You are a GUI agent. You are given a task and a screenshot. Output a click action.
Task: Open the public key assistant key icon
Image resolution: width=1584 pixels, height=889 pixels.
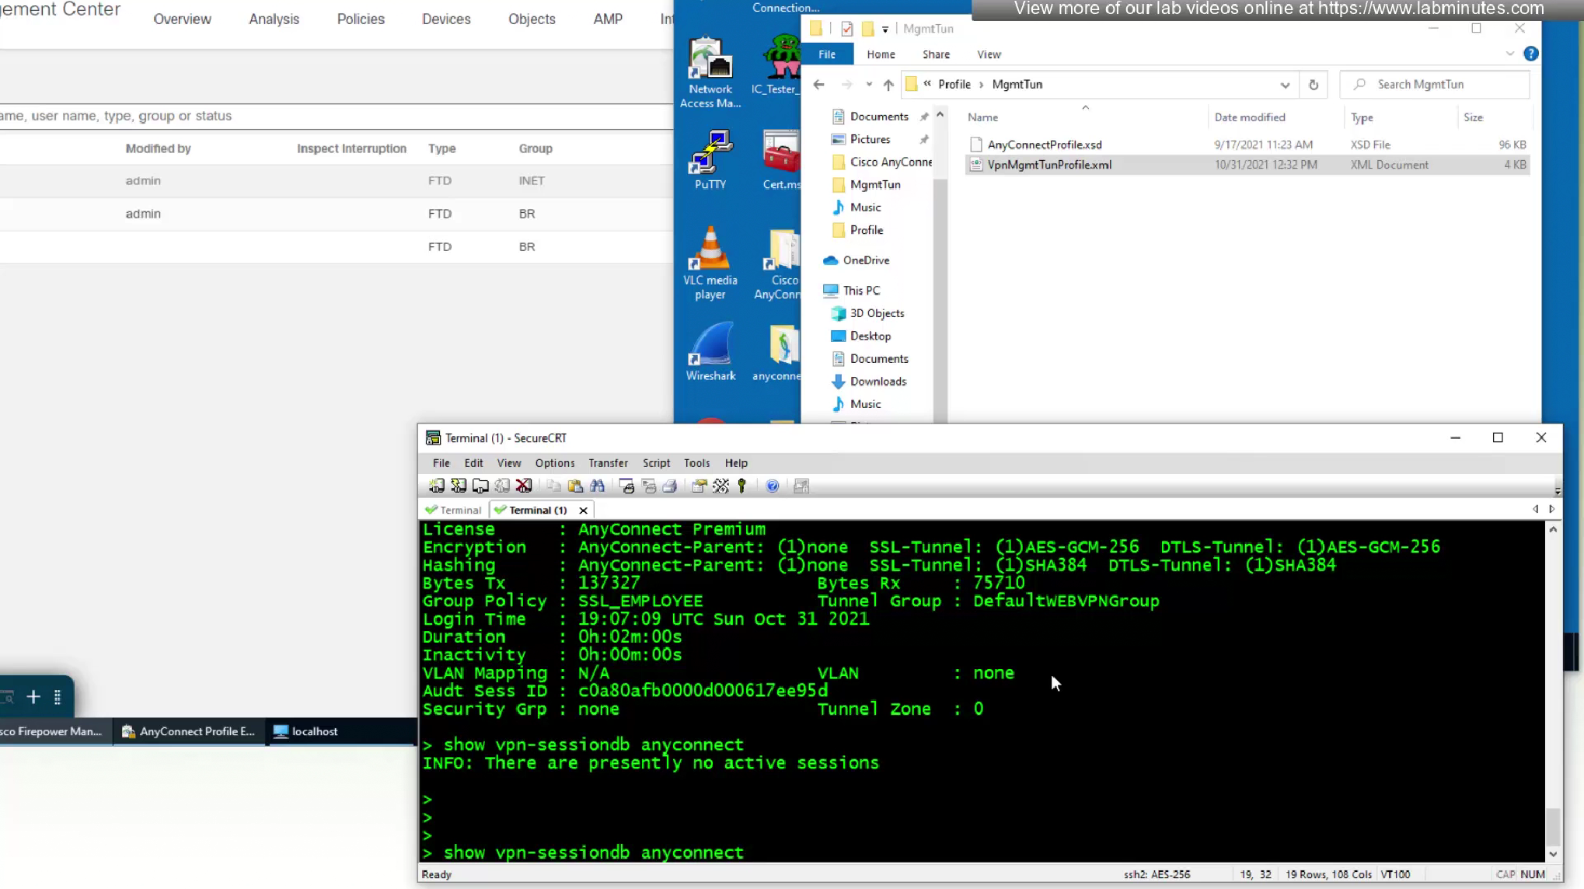[741, 486]
